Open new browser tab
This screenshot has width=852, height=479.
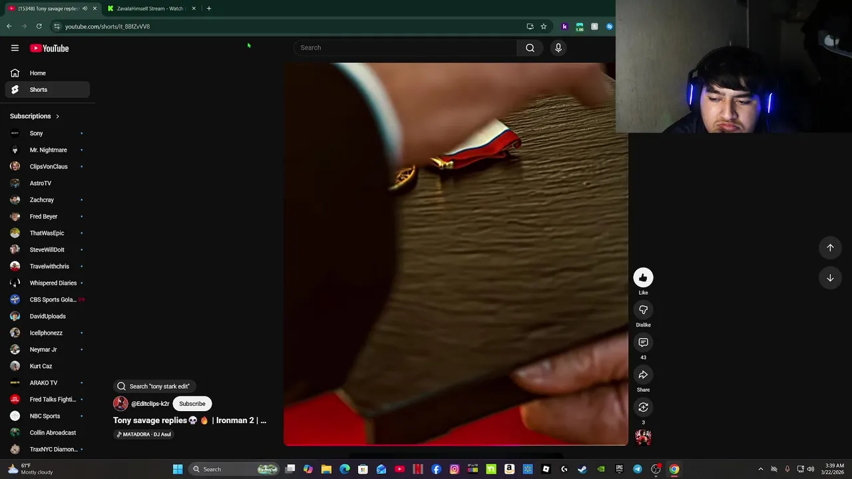[x=208, y=9]
